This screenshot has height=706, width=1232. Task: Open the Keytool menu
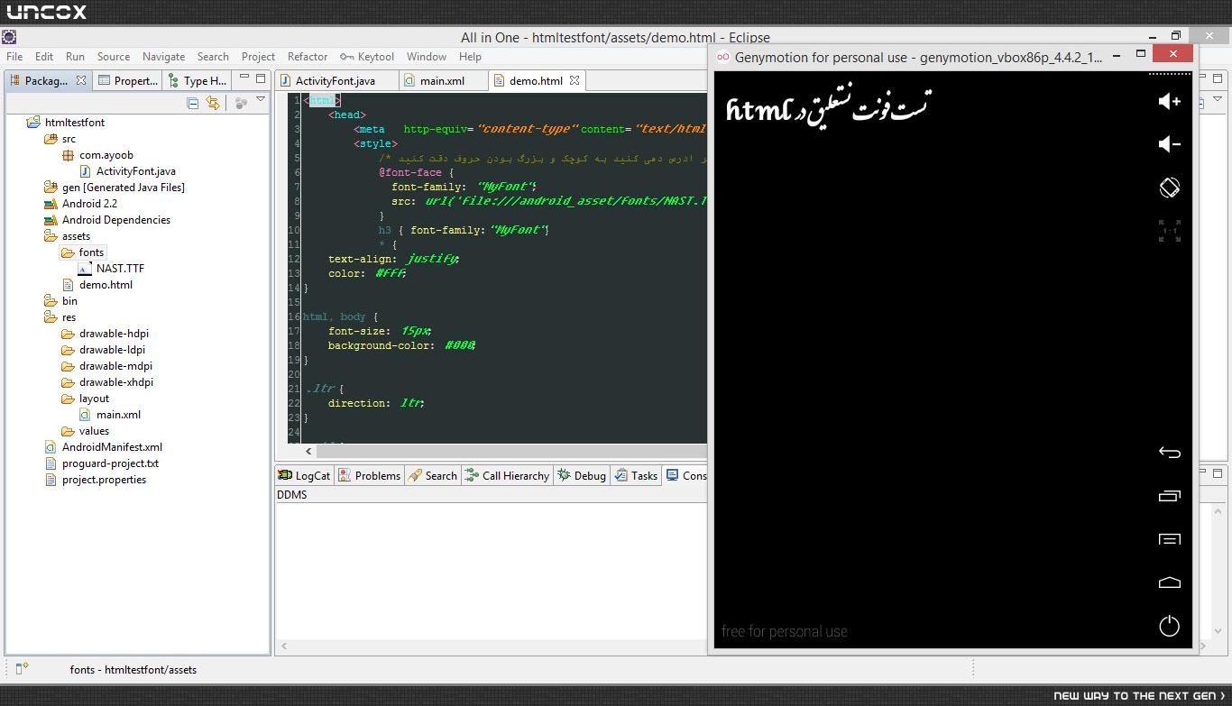(x=367, y=56)
